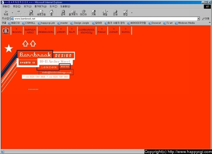Click the address bar URL field
212x154 pixels.
click(104, 19)
